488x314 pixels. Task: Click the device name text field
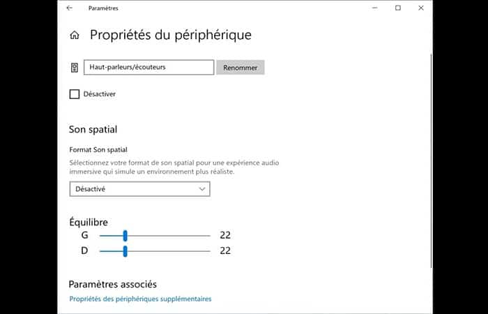click(x=148, y=68)
